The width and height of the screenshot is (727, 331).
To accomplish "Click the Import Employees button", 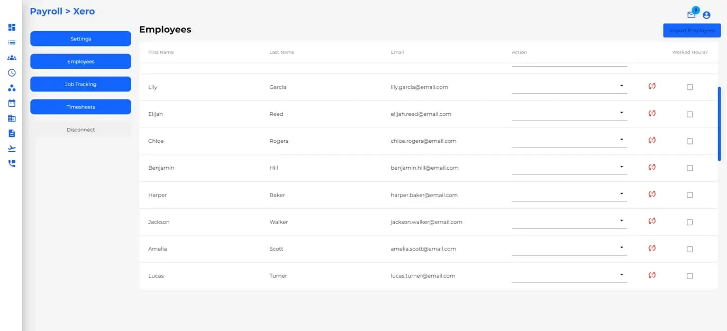I will (x=692, y=31).
